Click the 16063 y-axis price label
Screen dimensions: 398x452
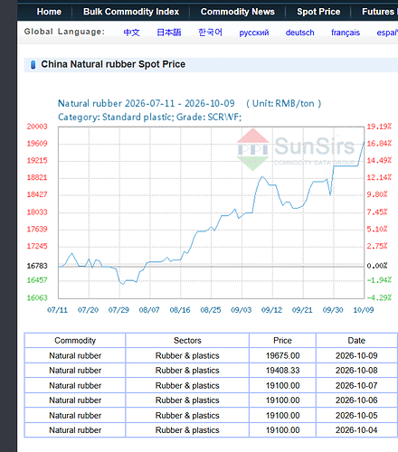[x=37, y=297]
